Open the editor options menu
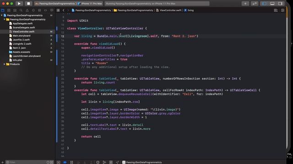The height and width of the screenshot is (164, 293). (276, 10)
